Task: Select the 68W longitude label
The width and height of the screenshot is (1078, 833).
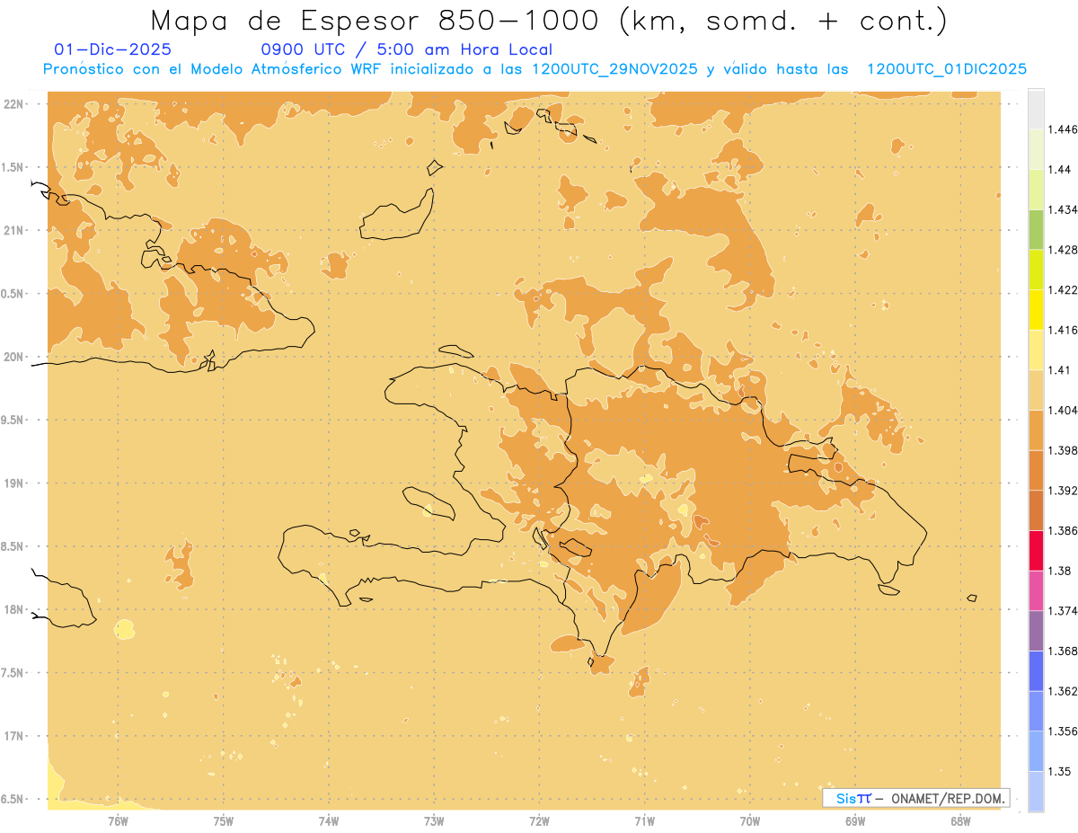Action: pos(960,820)
